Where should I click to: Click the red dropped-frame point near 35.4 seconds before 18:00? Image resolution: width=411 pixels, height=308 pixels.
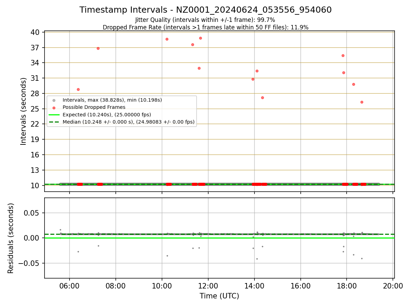click(343, 55)
